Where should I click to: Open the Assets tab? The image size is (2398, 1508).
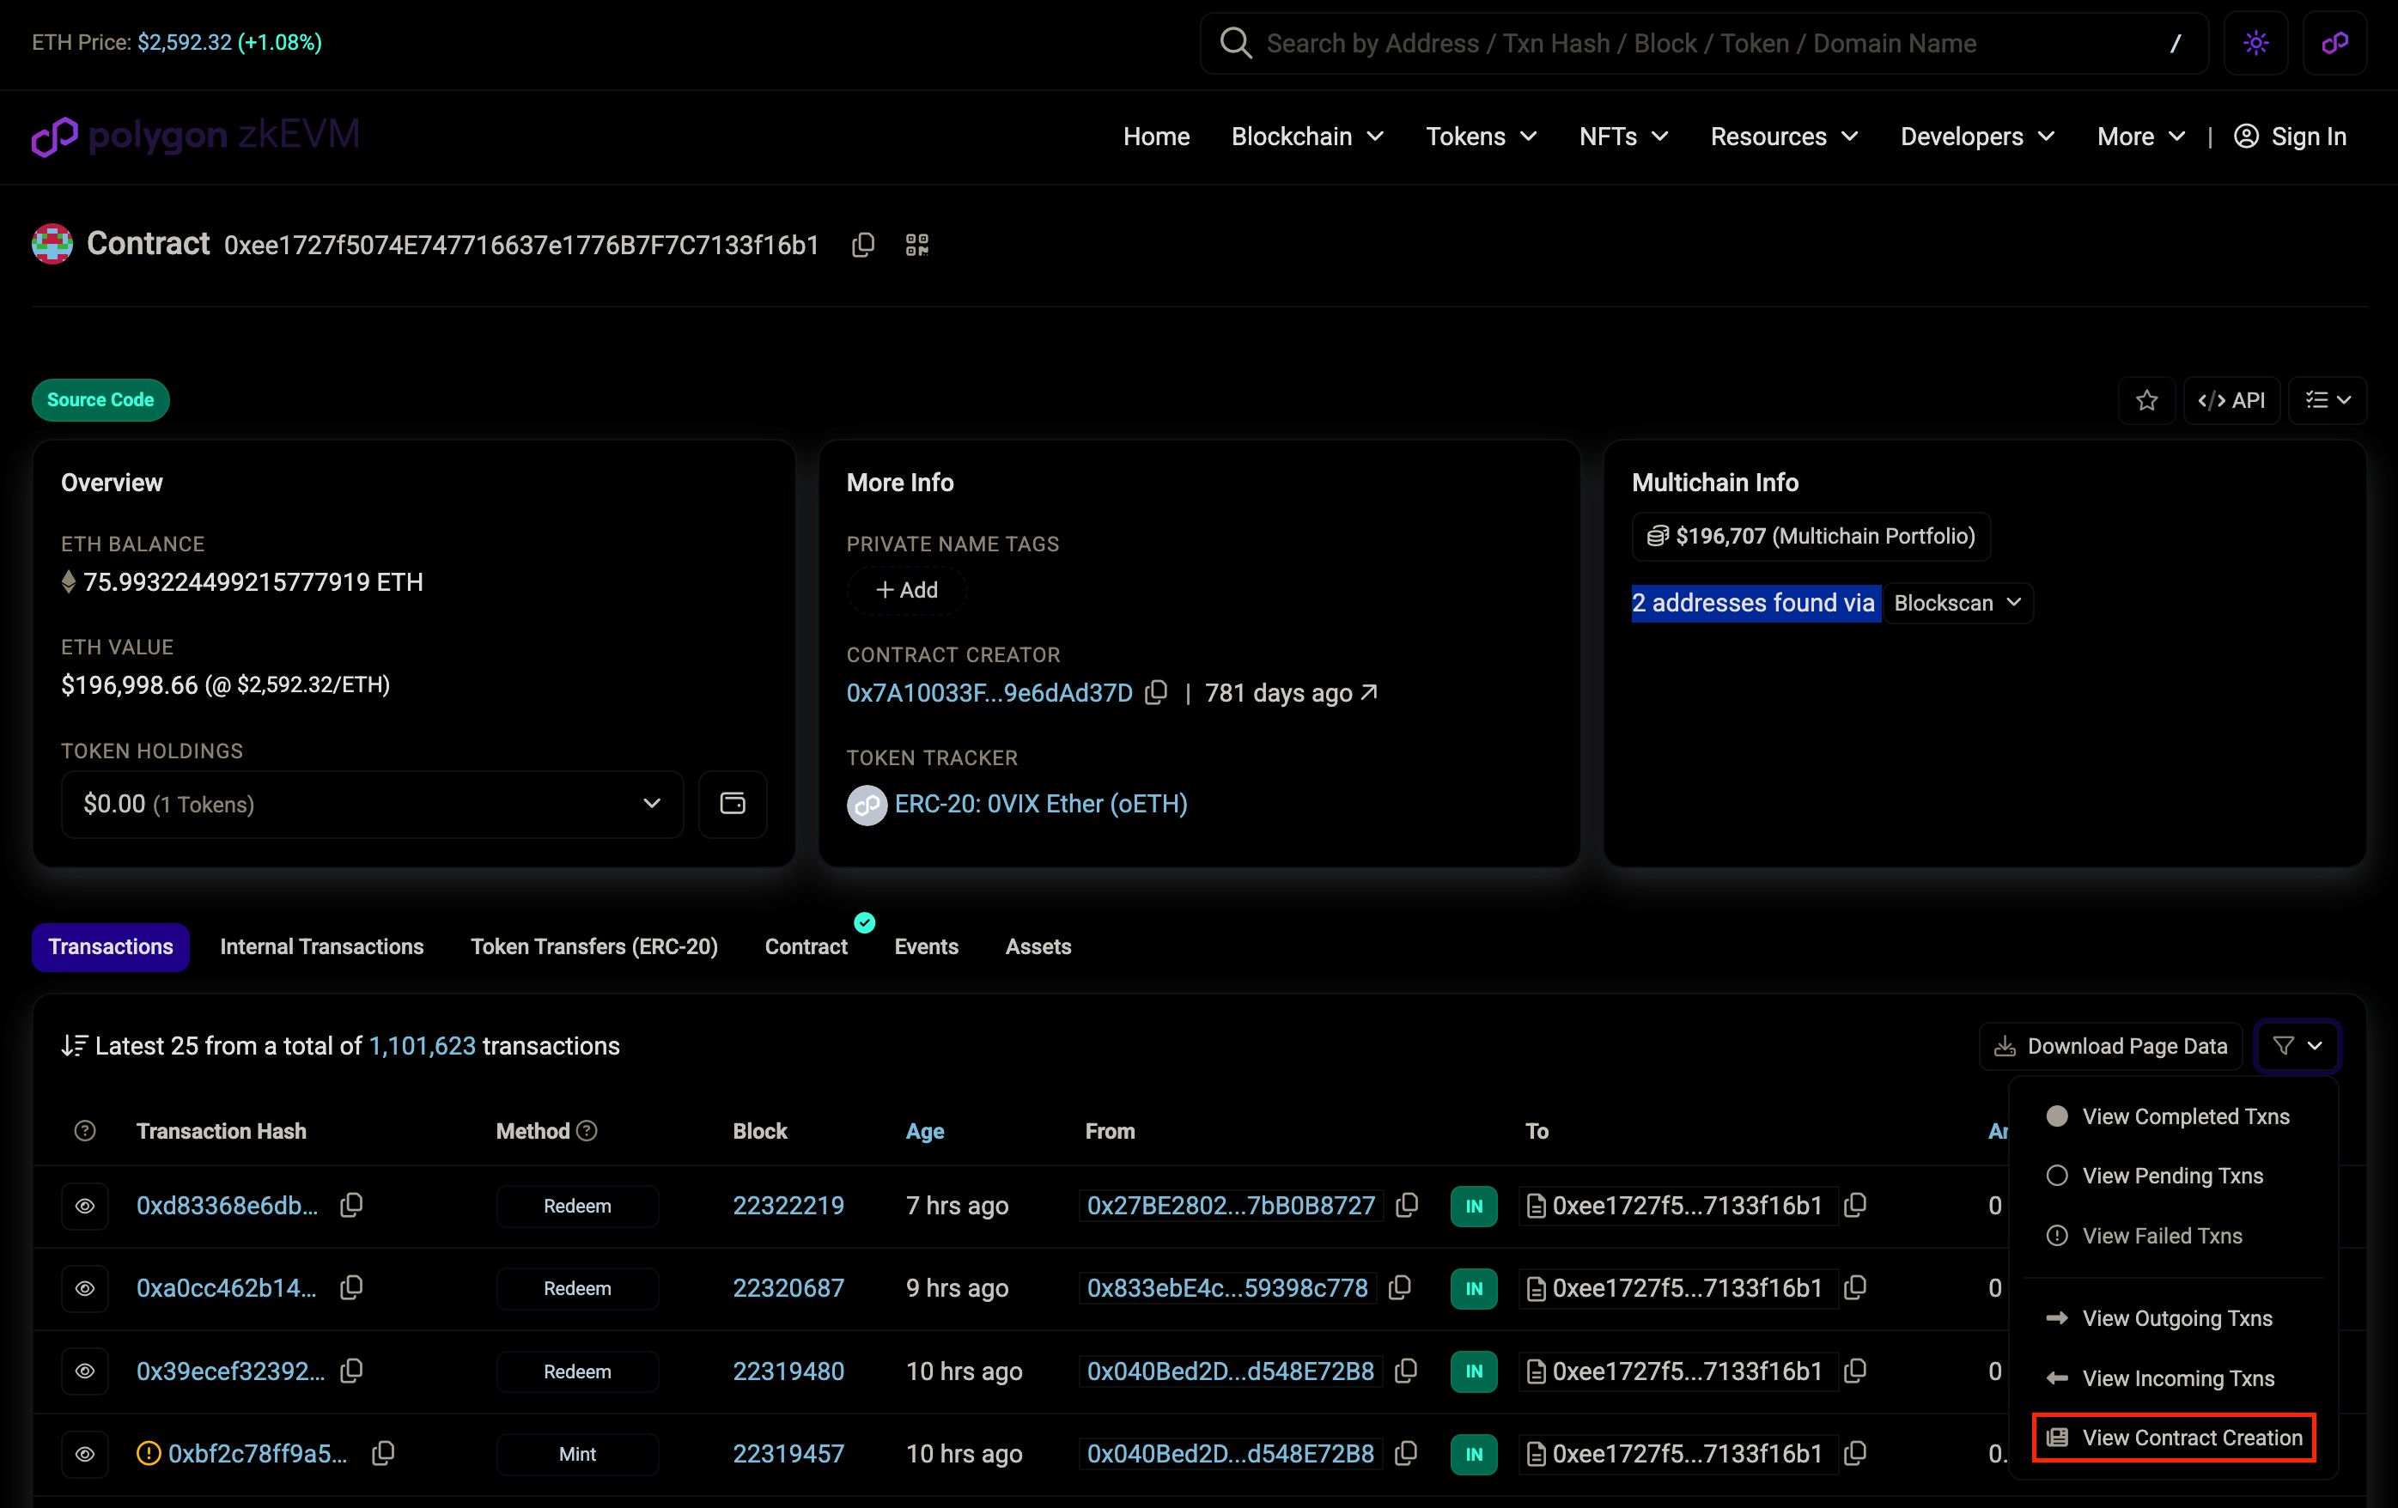[x=1038, y=946]
